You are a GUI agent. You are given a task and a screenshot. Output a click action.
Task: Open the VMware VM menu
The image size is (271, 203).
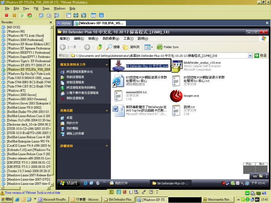36,8
